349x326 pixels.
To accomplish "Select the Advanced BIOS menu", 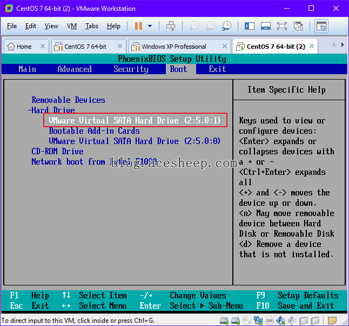I will 75,69.
